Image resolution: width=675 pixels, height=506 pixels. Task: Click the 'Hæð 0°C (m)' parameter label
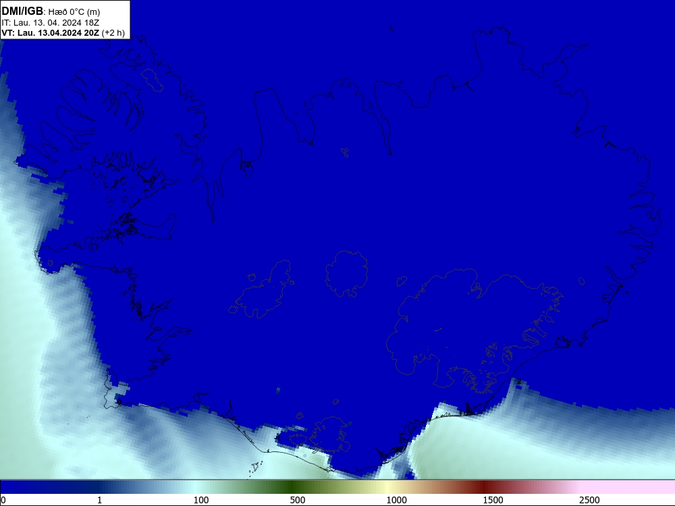pyautogui.click(x=74, y=11)
